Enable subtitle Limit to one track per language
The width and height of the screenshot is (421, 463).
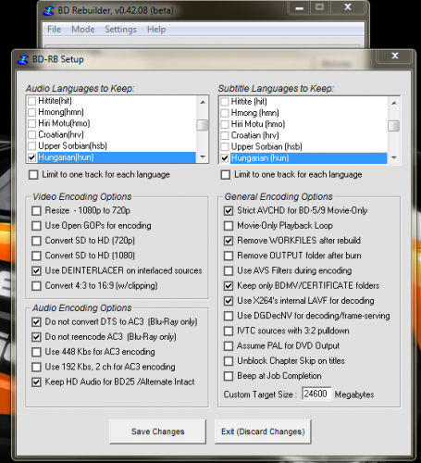pos(226,175)
